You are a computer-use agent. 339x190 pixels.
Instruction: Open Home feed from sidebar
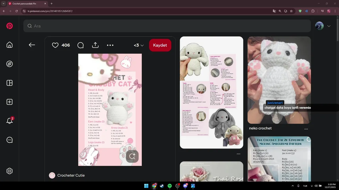click(10, 45)
